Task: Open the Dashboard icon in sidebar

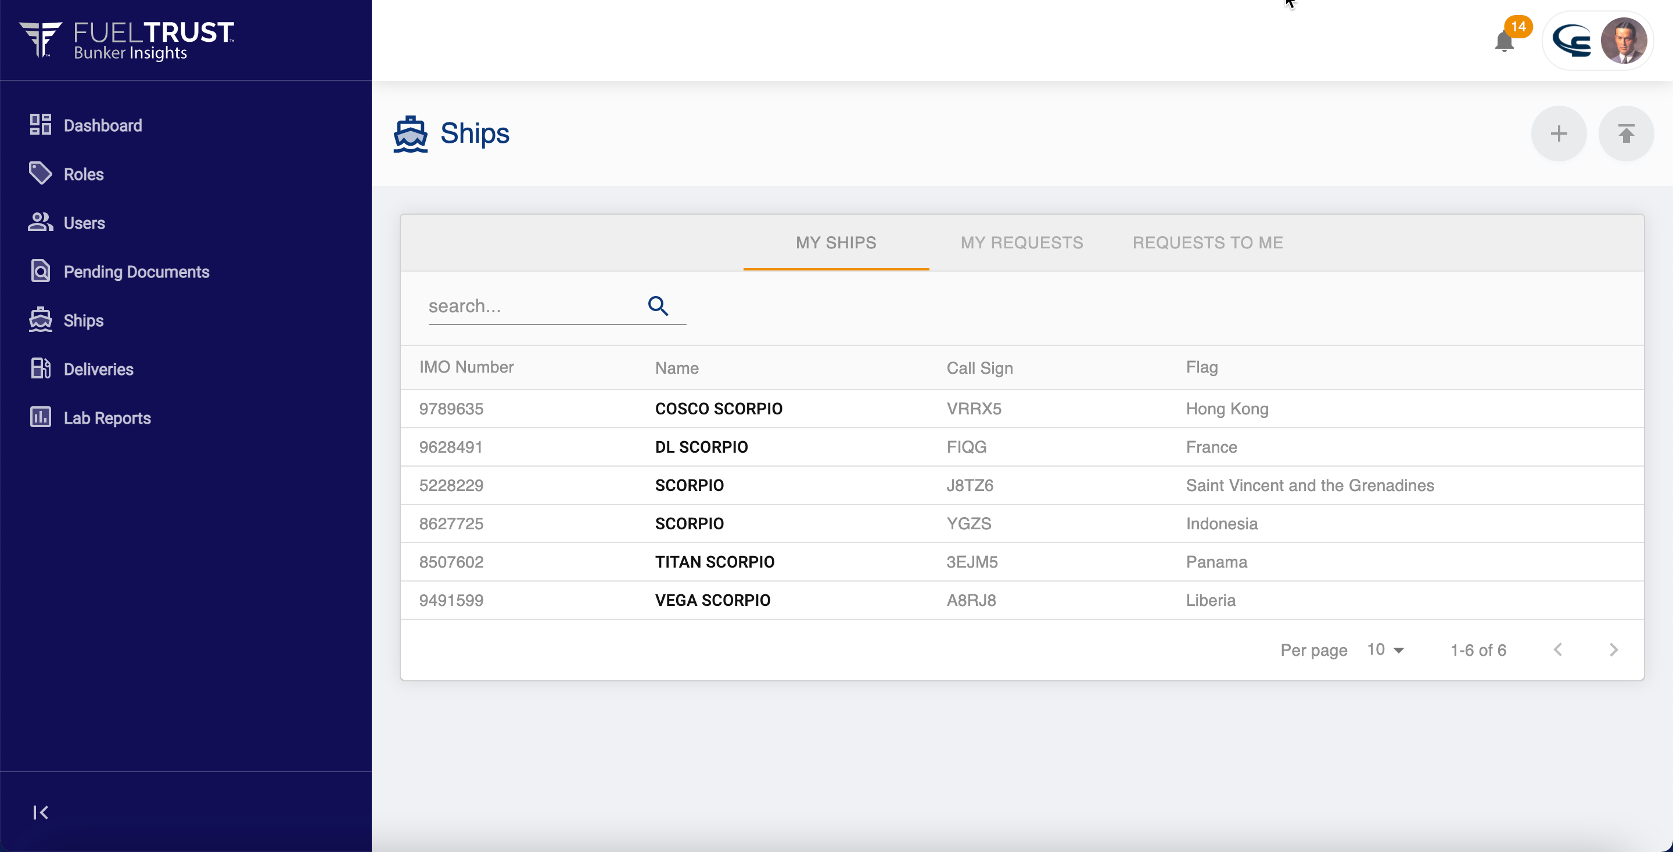Action: point(40,125)
